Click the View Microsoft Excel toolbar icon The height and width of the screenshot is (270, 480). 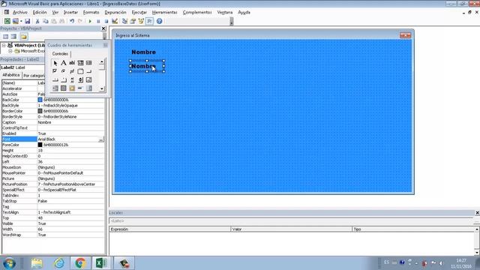click(7, 21)
